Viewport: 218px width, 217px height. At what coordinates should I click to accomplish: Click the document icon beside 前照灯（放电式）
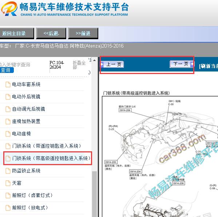(8, 208)
